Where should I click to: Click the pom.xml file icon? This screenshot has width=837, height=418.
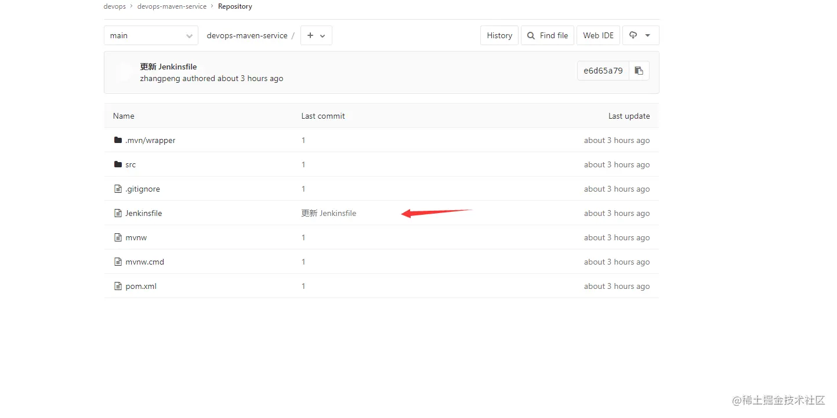coord(118,286)
